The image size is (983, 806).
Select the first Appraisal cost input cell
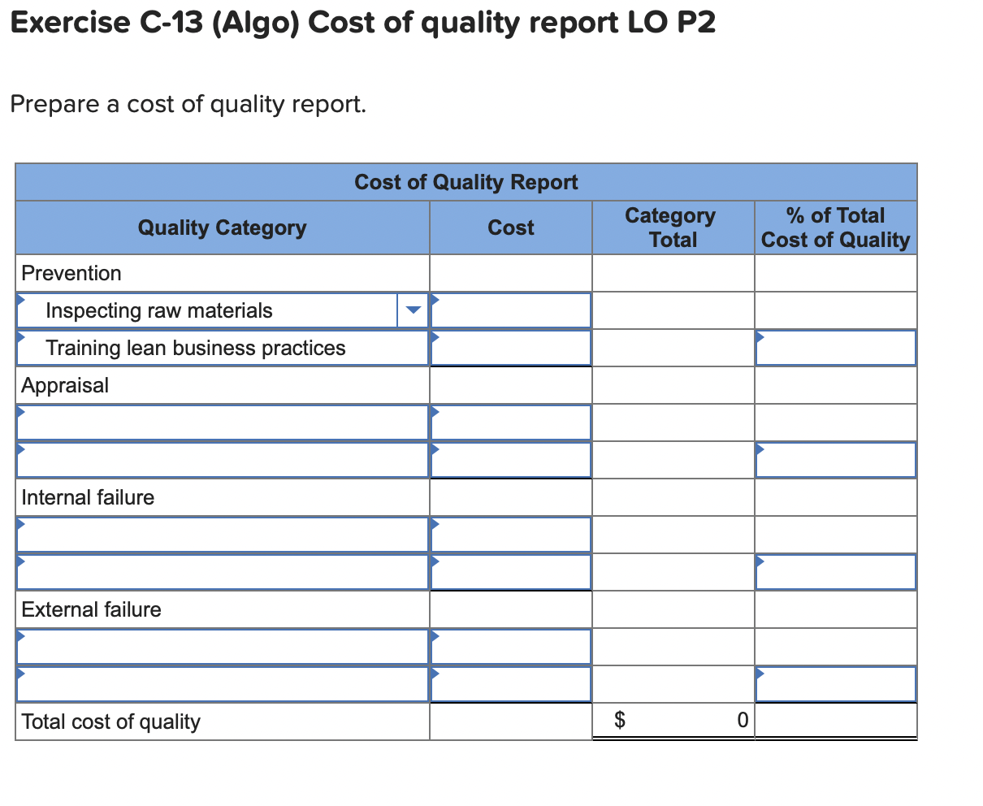coord(510,422)
